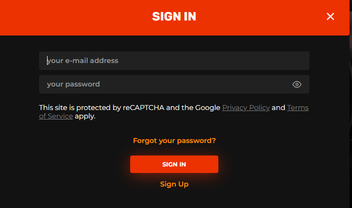Open the Google Privacy Policy link

[246, 108]
